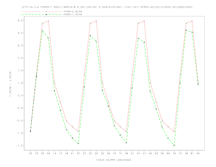Click the 78 forecast hour tick label

(186, 153)
